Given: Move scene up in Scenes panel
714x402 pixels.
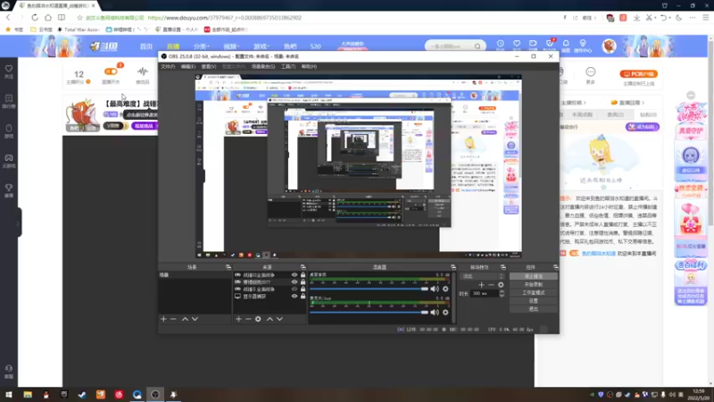Looking at the screenshot, I should click(x=185, y=319).
